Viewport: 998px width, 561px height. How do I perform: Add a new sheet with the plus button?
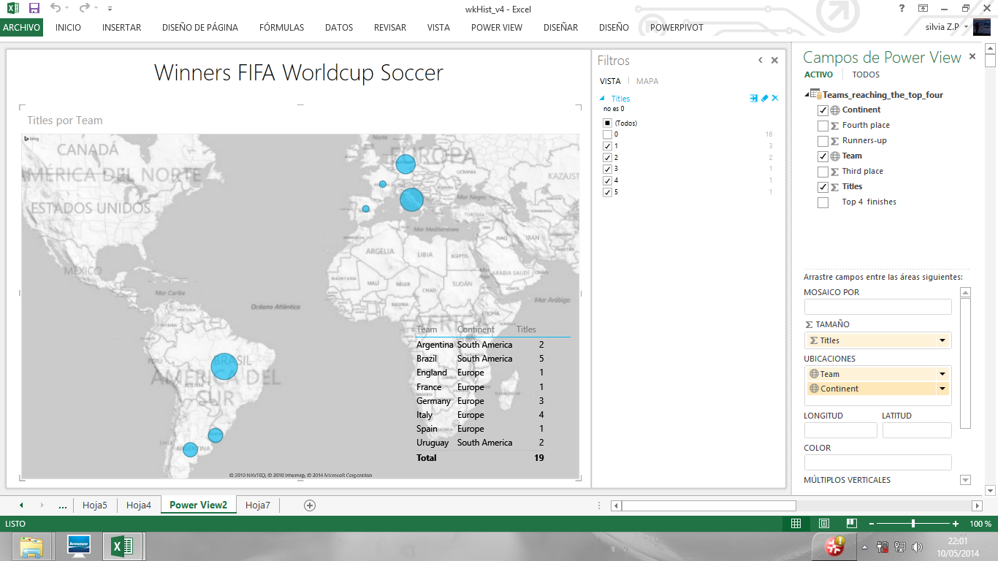pyautogui.click(x=311, y=505)
